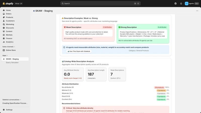
Task: Click 'Needs work (target: 6-8)' text
Action: 73,78
